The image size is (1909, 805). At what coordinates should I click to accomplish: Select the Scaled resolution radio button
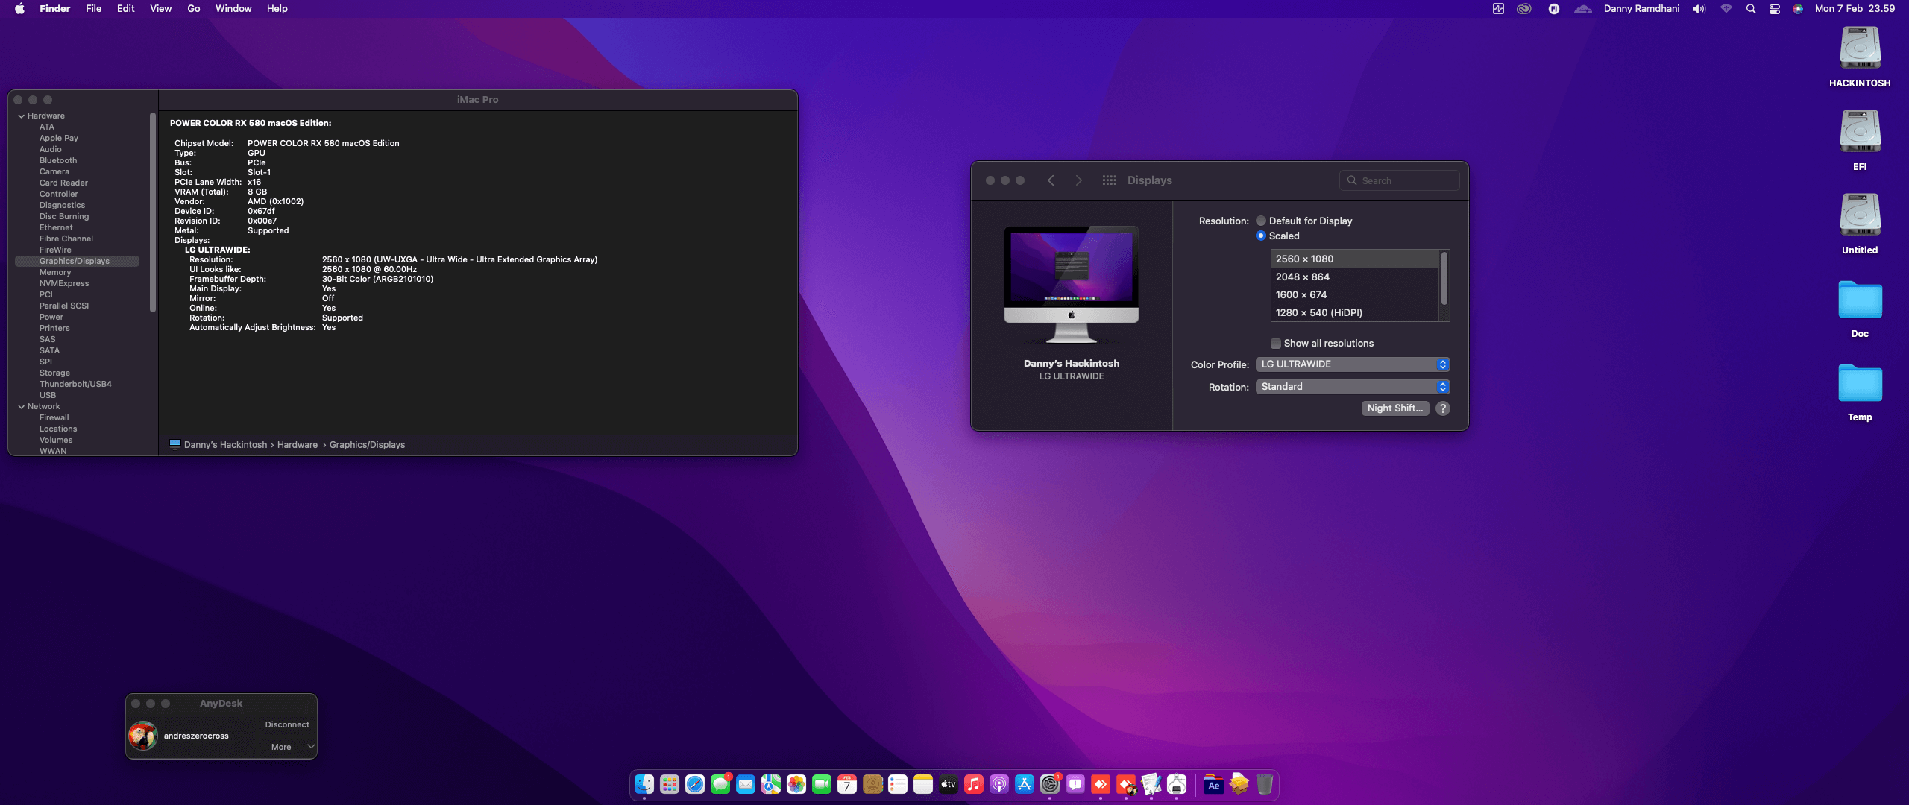click(1261, 236)
